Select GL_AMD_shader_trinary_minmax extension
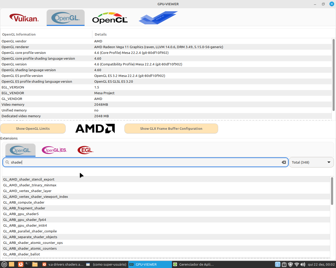 coord(166,185)
